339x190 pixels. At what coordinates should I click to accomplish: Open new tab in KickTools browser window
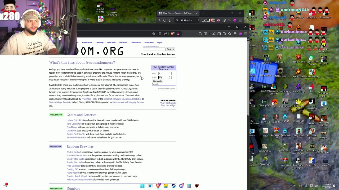coord(203,13)
